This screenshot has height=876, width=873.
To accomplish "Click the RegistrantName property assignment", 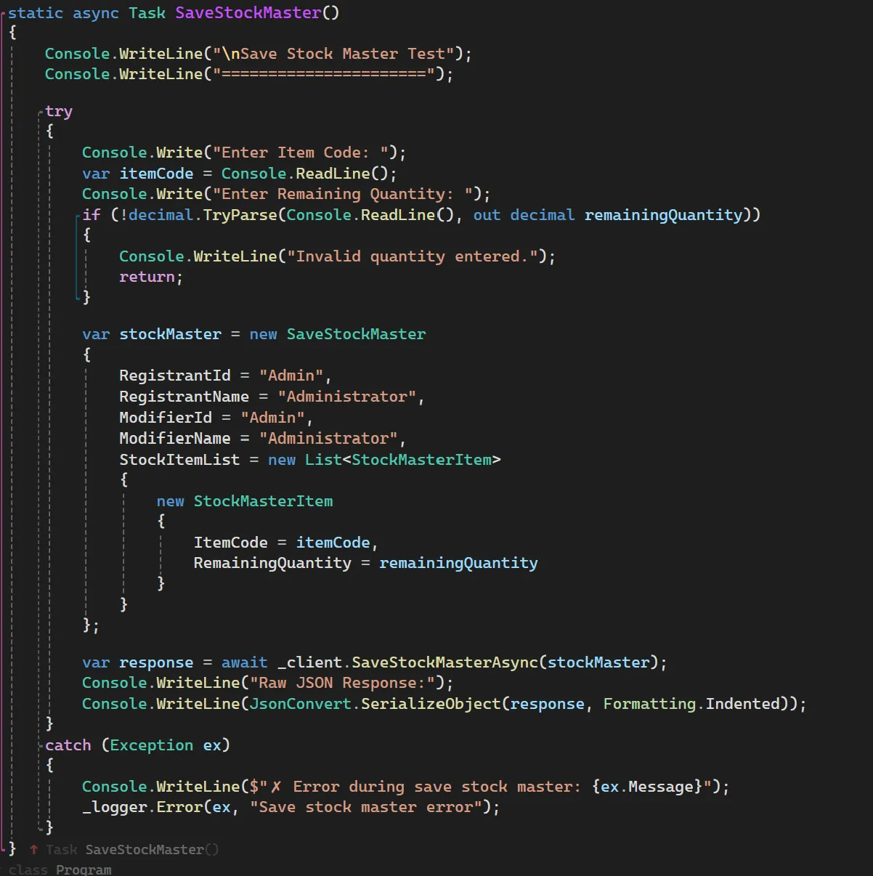I will pyautogui.click(x=184, y=397).
